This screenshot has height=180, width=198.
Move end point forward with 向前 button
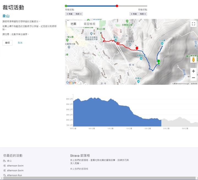[143, 14]
